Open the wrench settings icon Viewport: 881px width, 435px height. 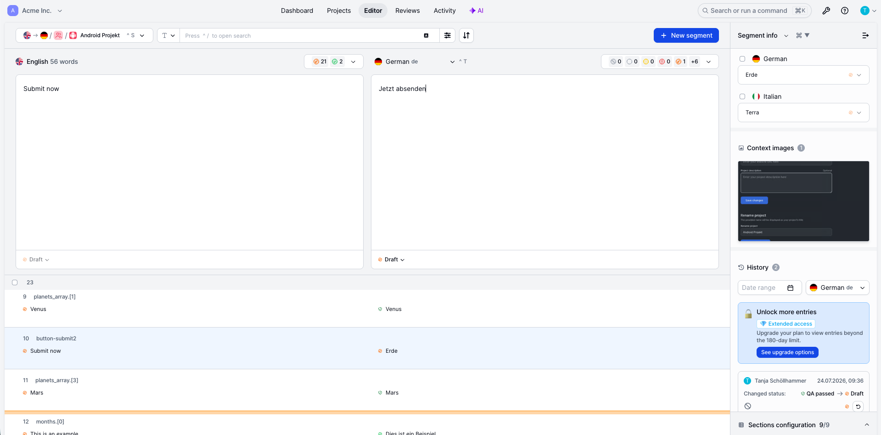click(826, 11)
